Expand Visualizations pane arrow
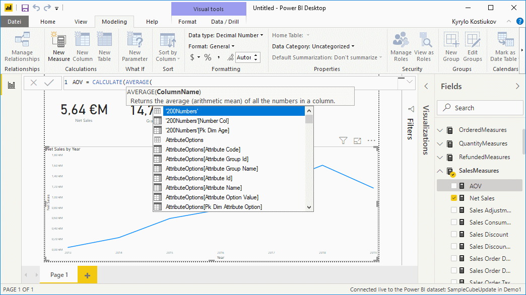Image resolution: width=526 pixels, height=295 pixels. pos(426,86)
